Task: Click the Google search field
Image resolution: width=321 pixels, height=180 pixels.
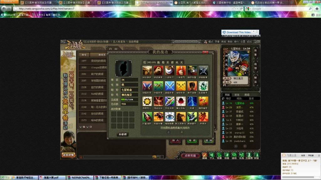Action: [x=279, y=9]
